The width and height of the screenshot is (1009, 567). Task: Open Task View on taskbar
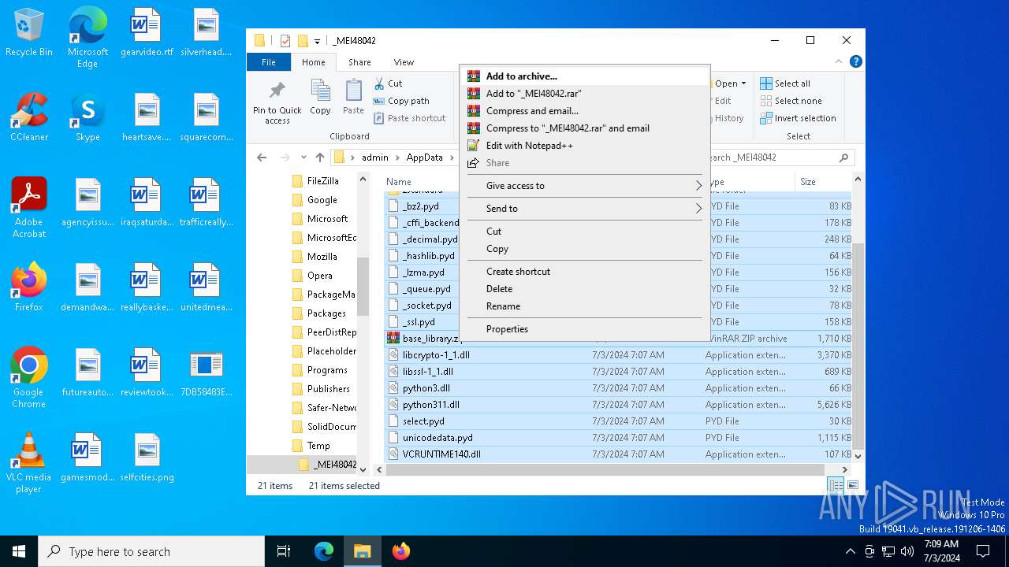tap(284, 551)
